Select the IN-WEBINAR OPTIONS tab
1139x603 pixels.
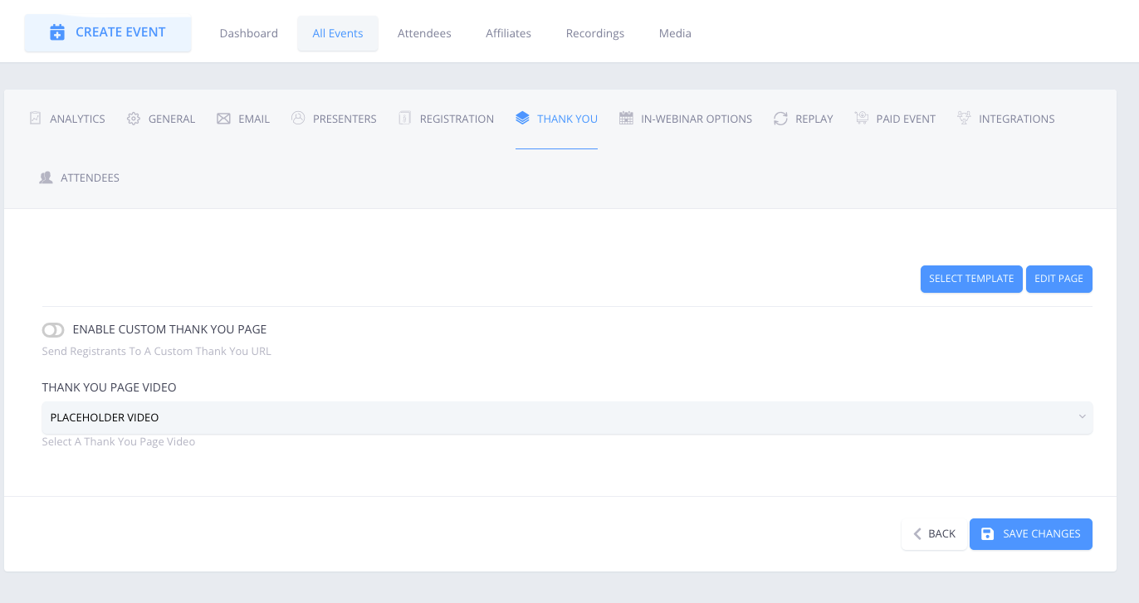(x=686, y=119)
